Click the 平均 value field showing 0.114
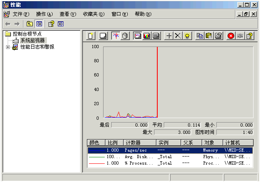 [182, 125]
